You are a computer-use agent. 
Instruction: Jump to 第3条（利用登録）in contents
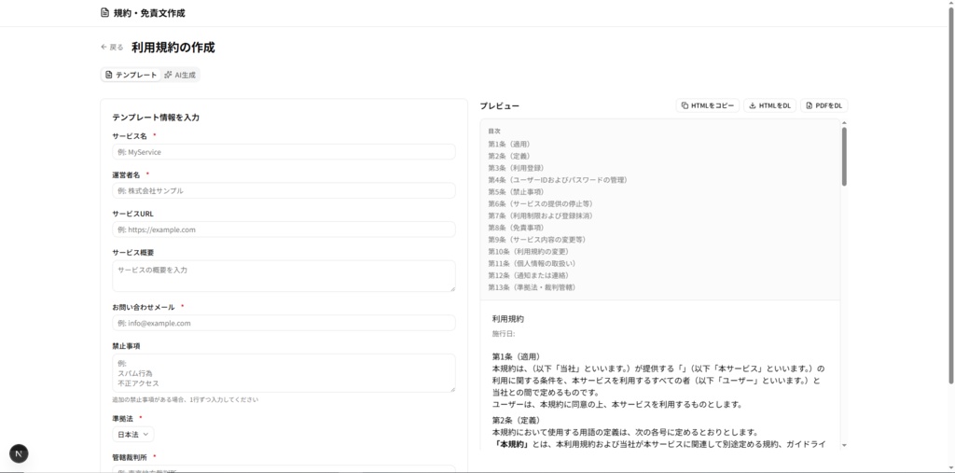[516, 168]
